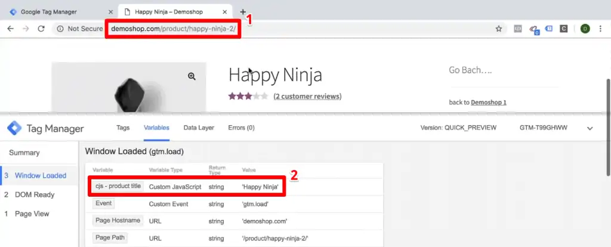Viewport: 611px width, 247px height.
Task: Collapse the debug panel using the chevron
Action: pos(590,128)
